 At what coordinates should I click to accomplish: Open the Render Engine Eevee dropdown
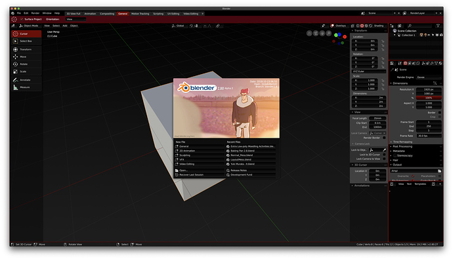(x=429, y=77)
